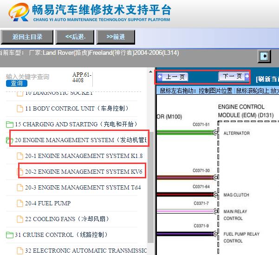
Task: Go back with <<后退 button
Action: (75, 37)
